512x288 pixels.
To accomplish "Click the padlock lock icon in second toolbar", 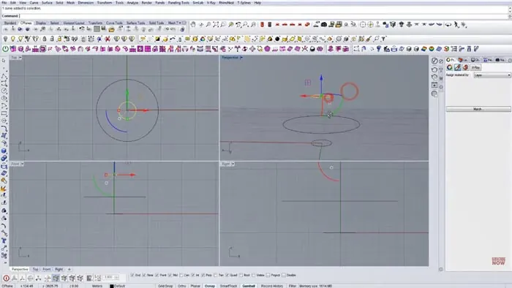I will pyautogui.click(x=44, y=39).
